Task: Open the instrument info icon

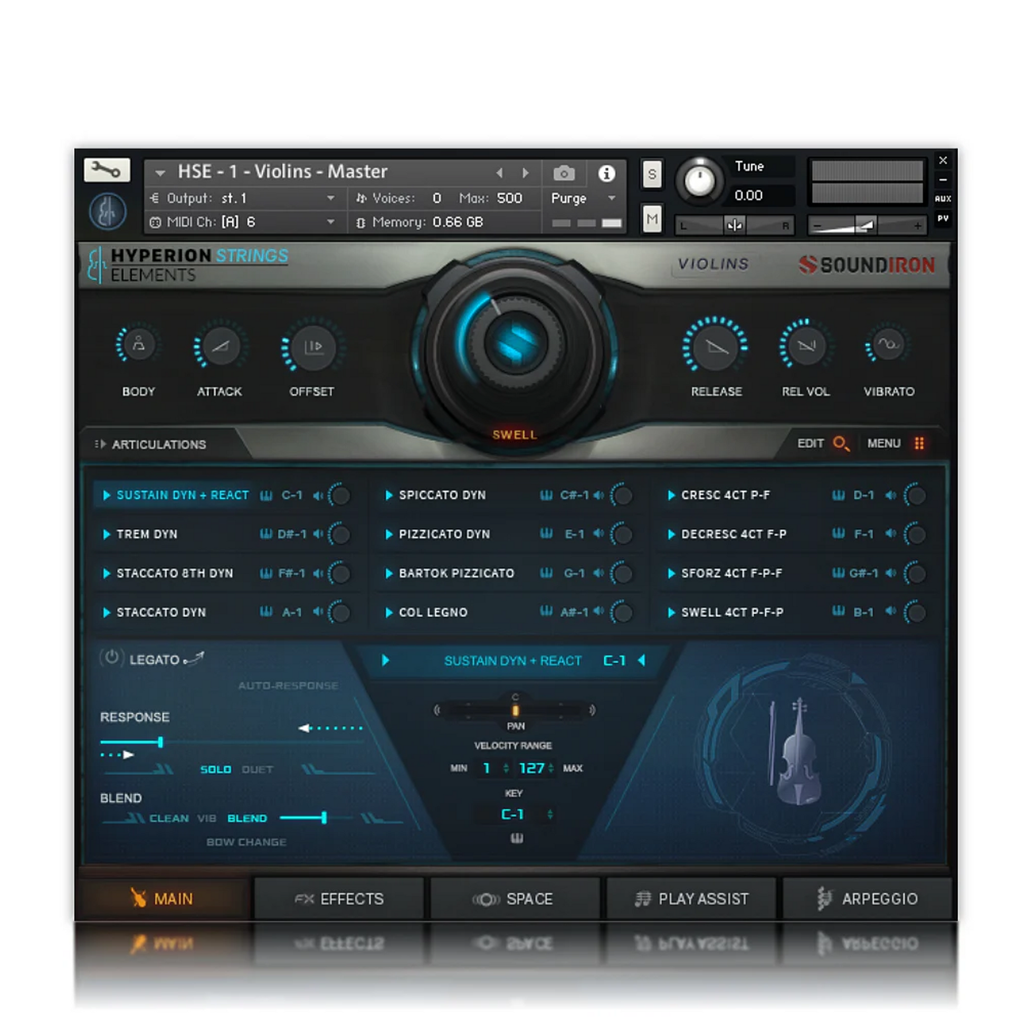Action: (x=606, y=173)
